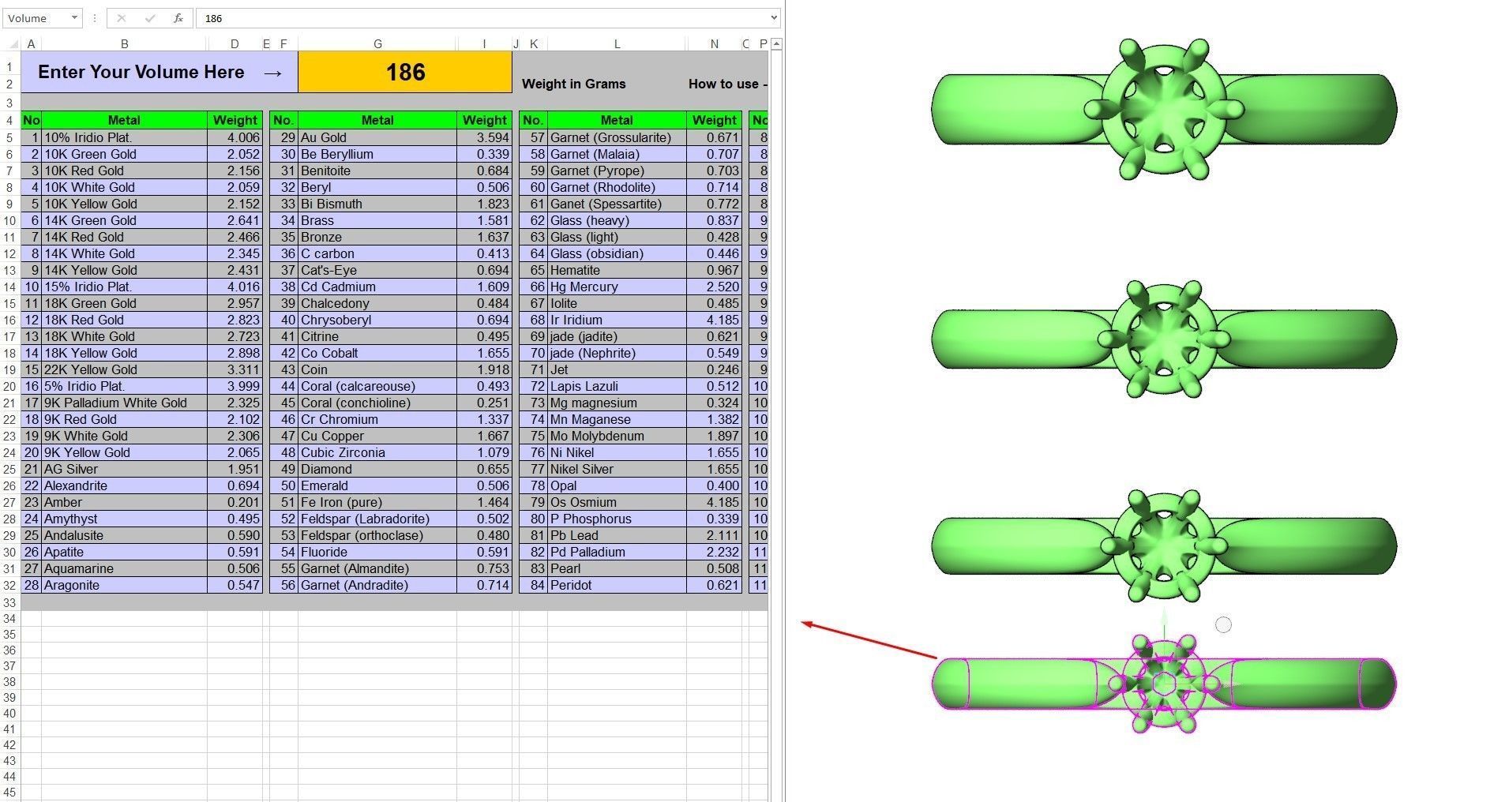Click the 'Ir Iridium' cell

tap(617, 320)
